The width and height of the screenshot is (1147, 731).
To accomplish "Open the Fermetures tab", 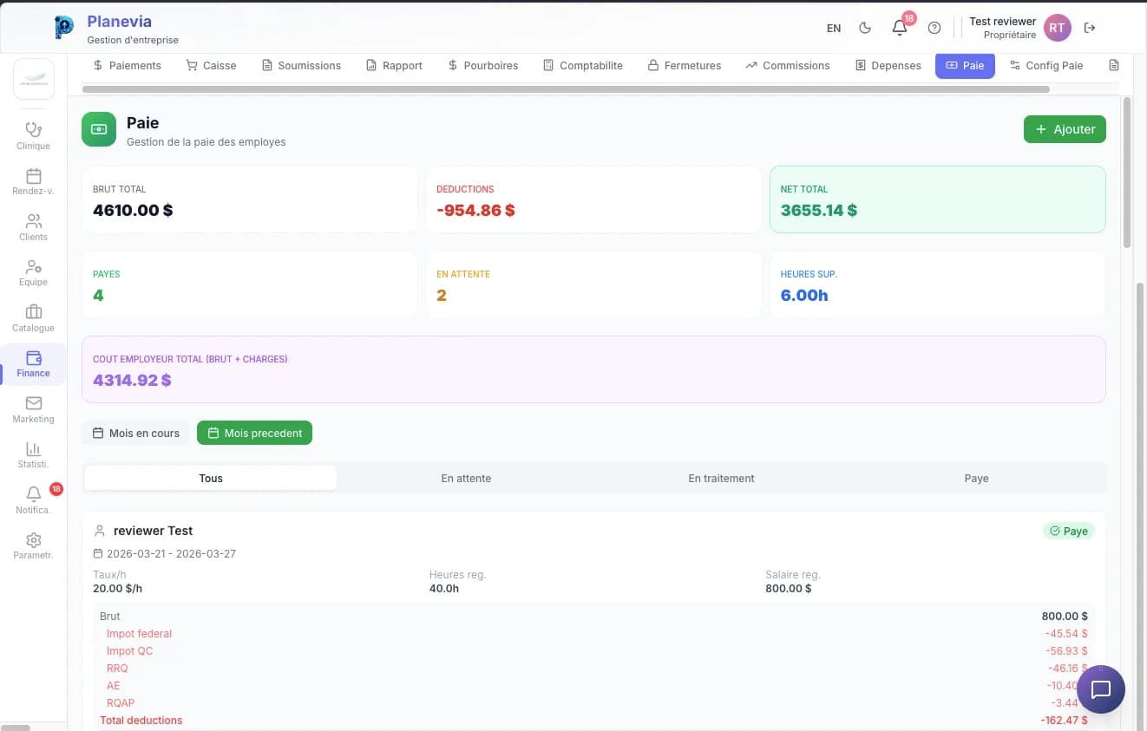I will click(x=685, y=65).
